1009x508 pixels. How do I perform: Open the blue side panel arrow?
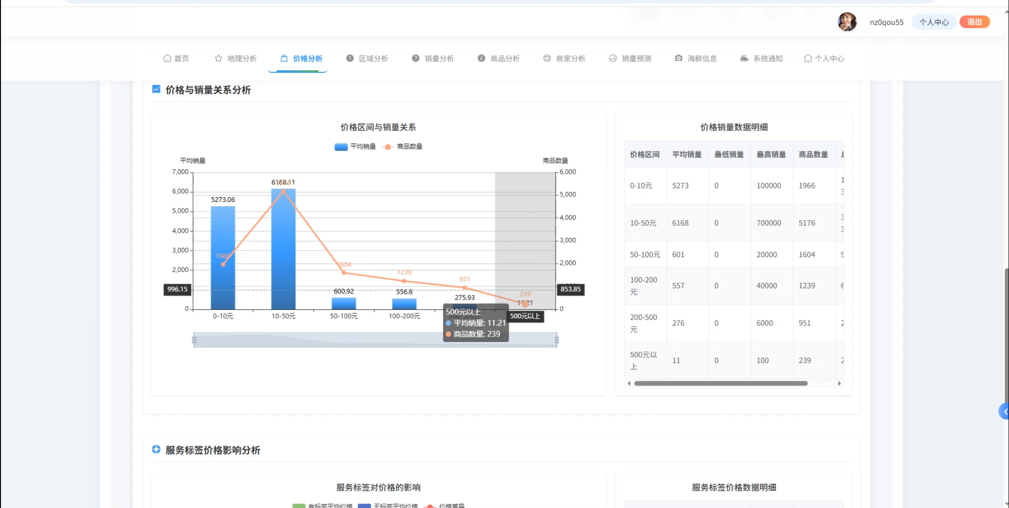pyautogui.click(x=1004, y=411)
